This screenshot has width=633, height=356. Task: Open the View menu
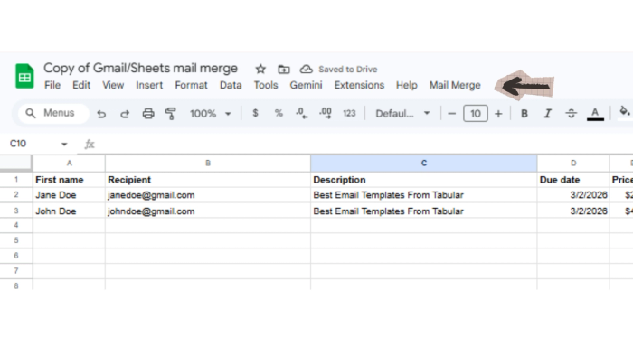click(113, 85)
